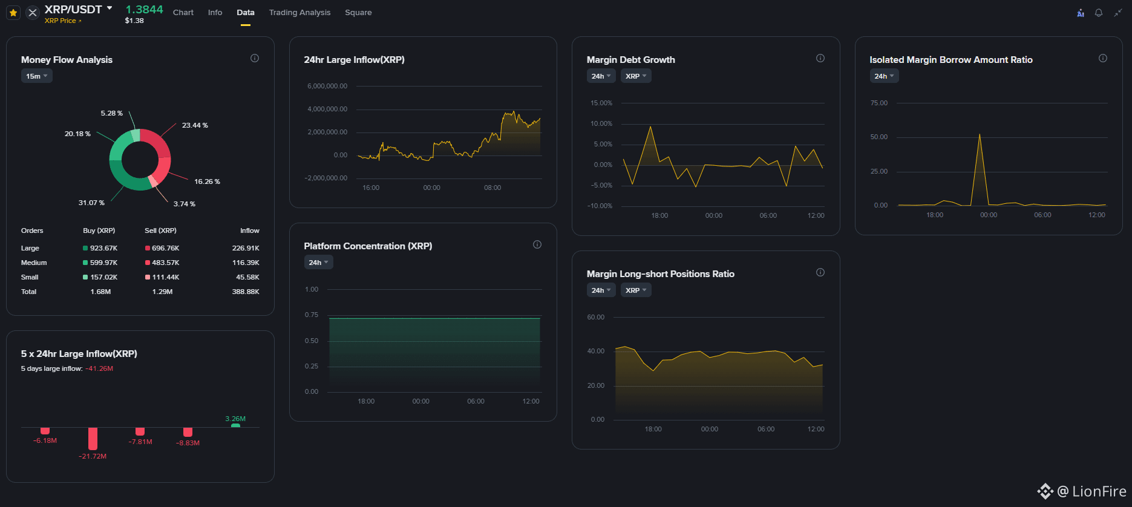Switch to the Chart tab
1132x507 pixels.
(183, 13)
